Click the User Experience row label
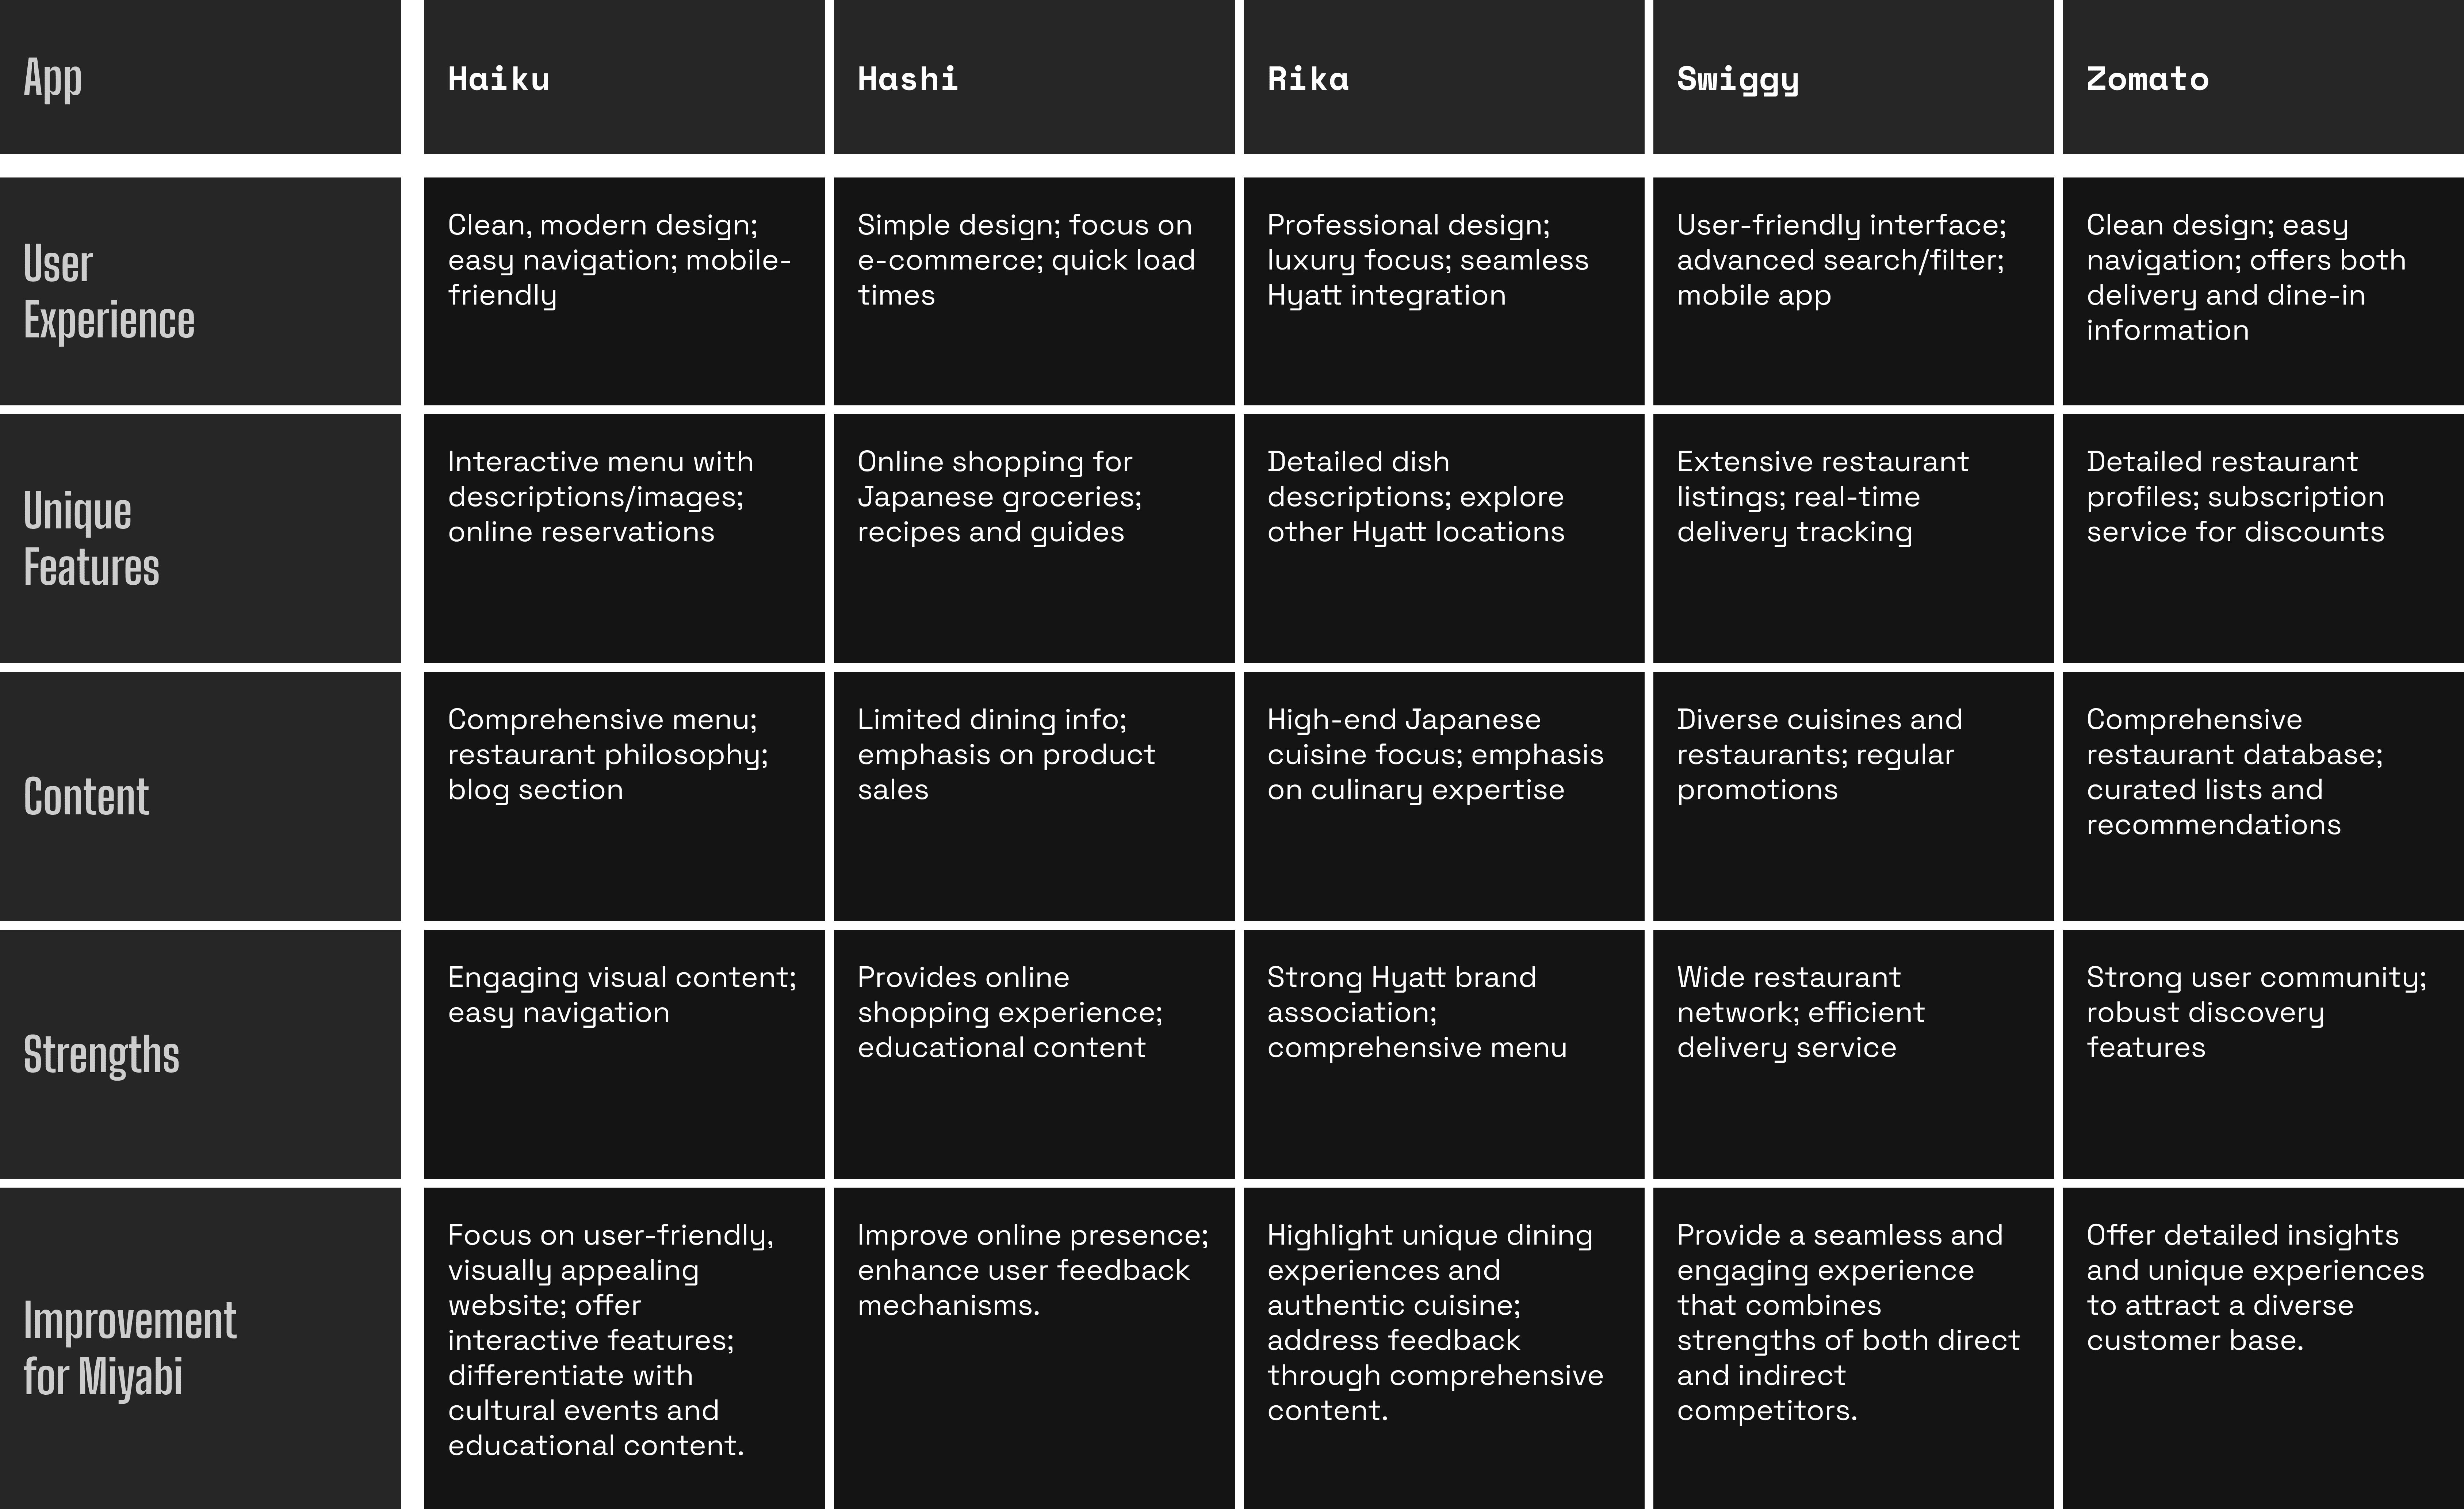The height and width of the screenshot is (1509, 2464). point(200,291)
